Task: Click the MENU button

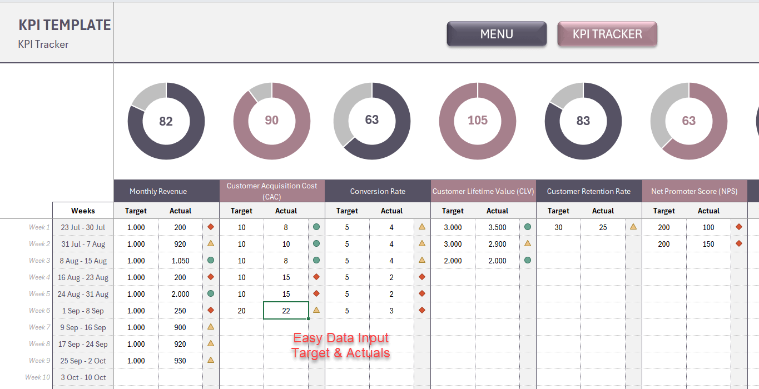Action: (x=497, y=34)
